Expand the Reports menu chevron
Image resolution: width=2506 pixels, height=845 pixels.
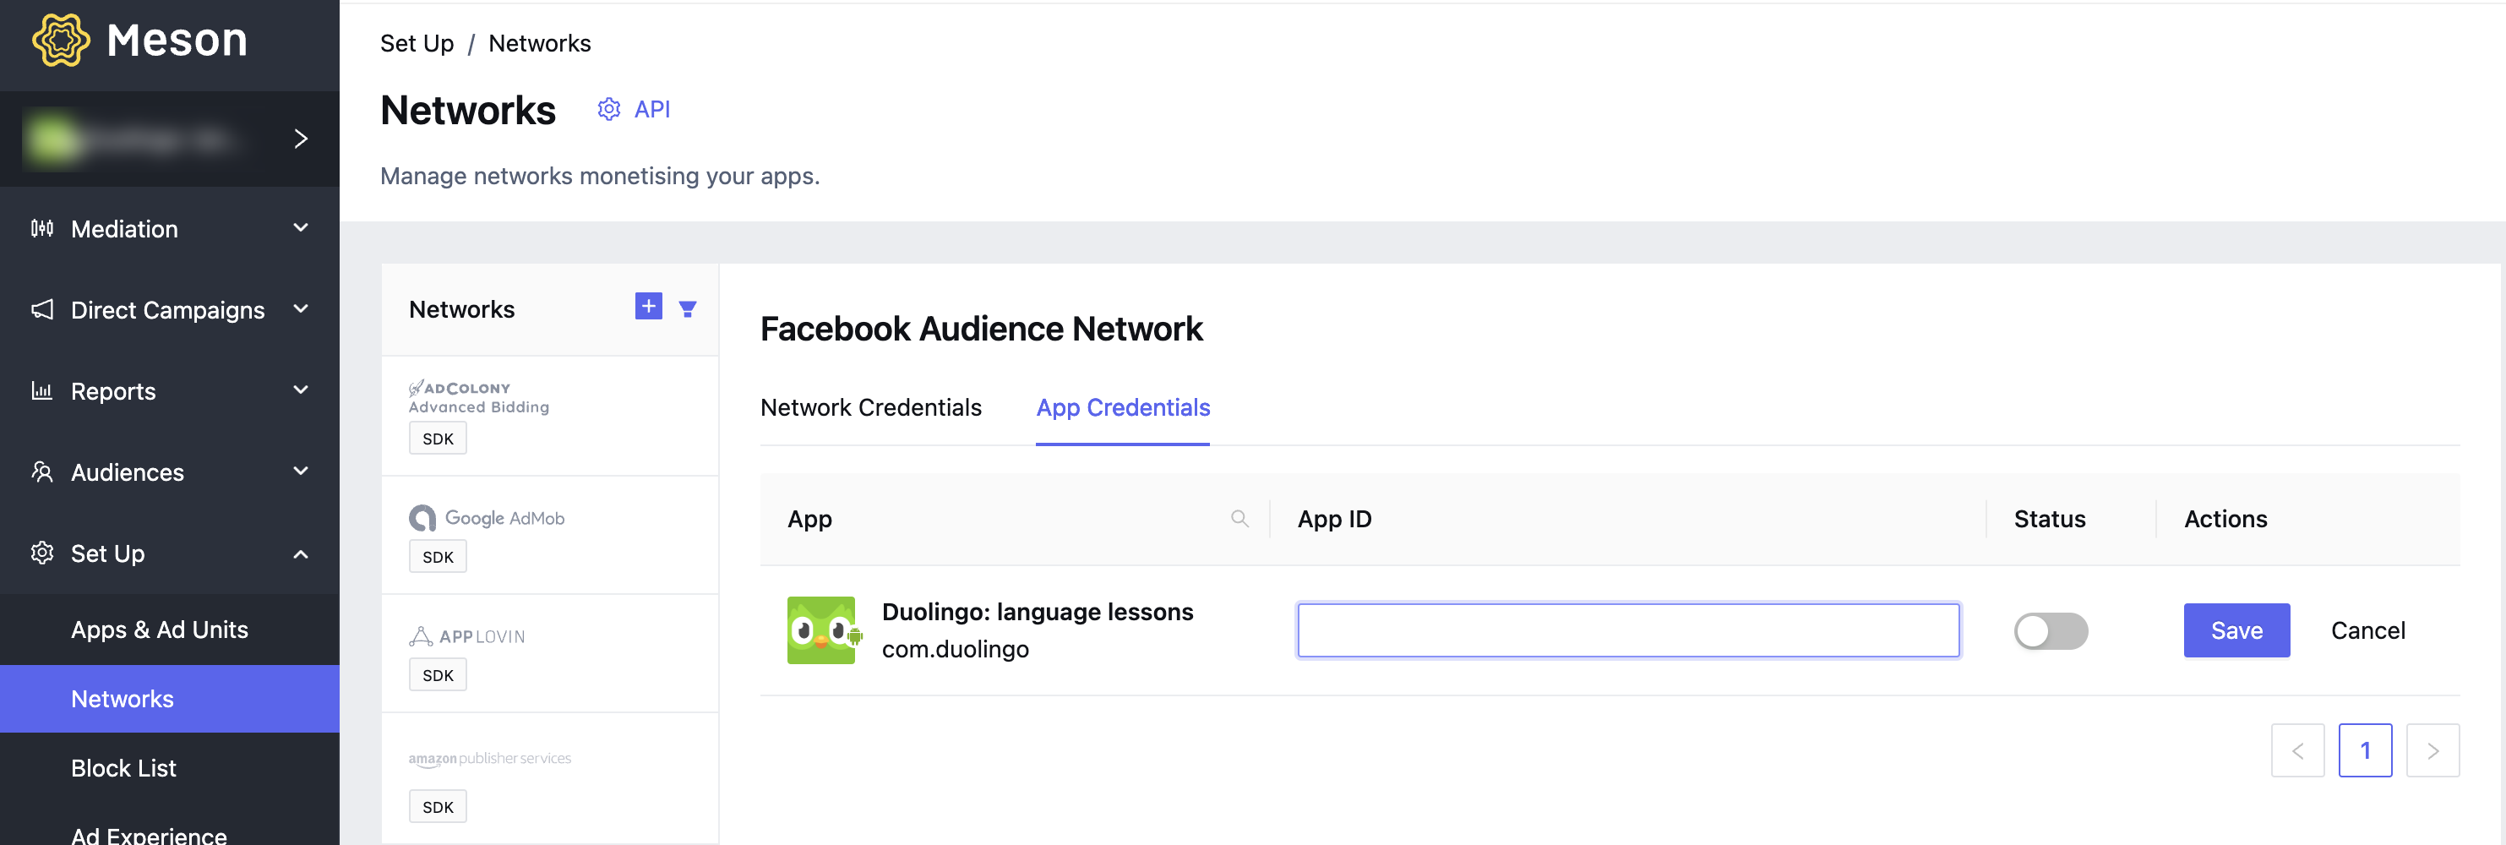coord(301,390)
